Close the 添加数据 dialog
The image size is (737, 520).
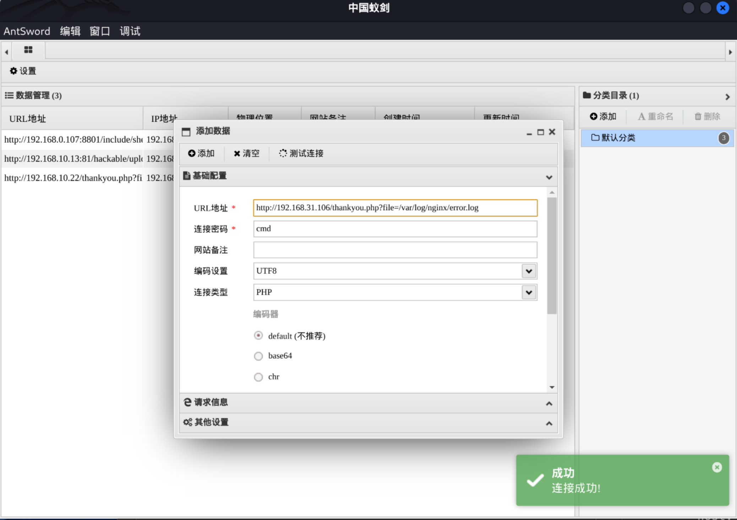[x=552, y=132]
